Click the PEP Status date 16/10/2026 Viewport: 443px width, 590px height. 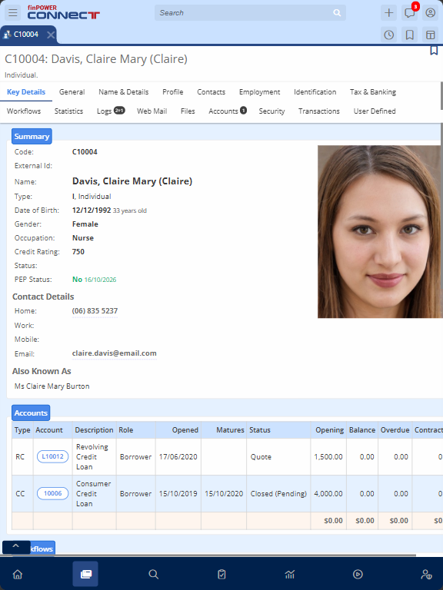100,280
